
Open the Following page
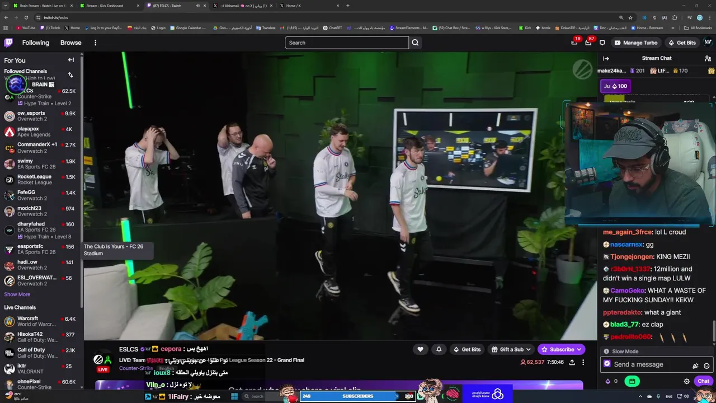pos(36,43)
